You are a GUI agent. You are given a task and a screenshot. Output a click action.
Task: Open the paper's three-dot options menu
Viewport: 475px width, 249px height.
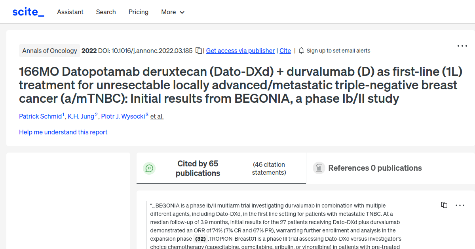(x=462, y=46)
